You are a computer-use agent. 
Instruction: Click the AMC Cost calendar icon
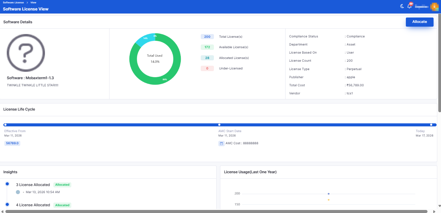221,143
